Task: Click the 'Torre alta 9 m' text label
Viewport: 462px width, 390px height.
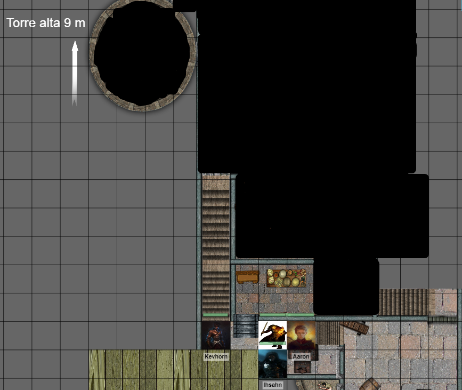Action: (x=46, y=23)
